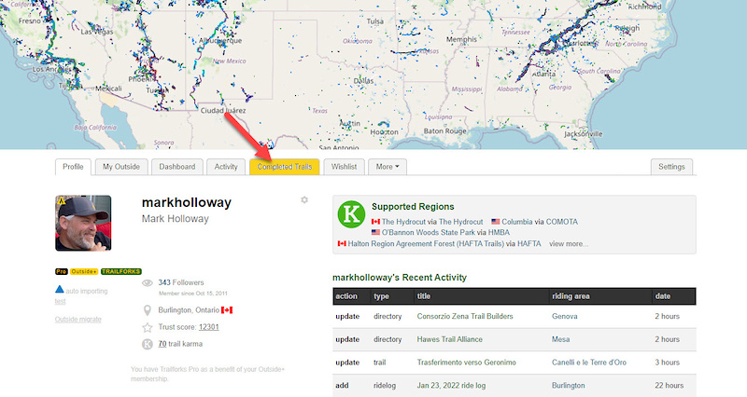Open Hawes Trail Alliance entry

[450, 339]
